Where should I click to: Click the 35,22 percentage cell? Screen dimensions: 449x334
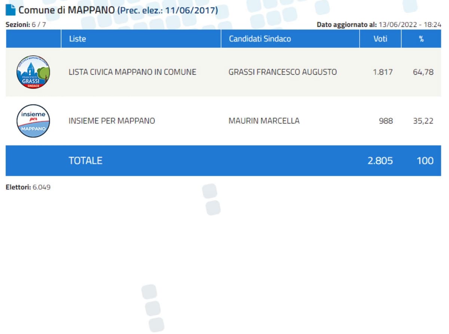point(423,121)
